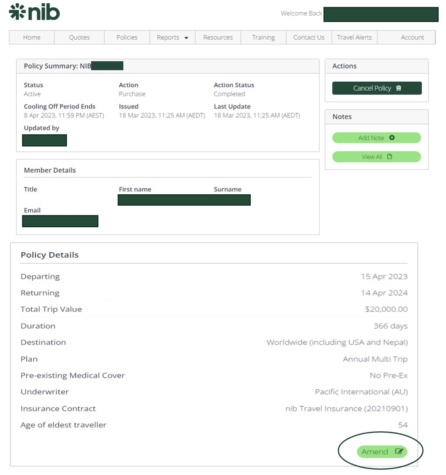The width and height of the screenshot is (446, 475).
Task: View Travel Alerts
Action: [354, 37]
